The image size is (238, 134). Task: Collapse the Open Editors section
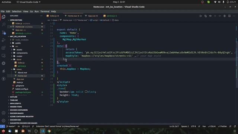[9, 20]
